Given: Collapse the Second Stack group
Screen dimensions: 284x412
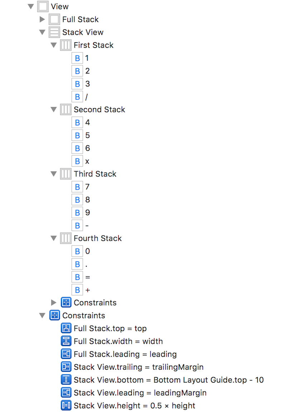Looking at the screenshot, I should point(53,110).
